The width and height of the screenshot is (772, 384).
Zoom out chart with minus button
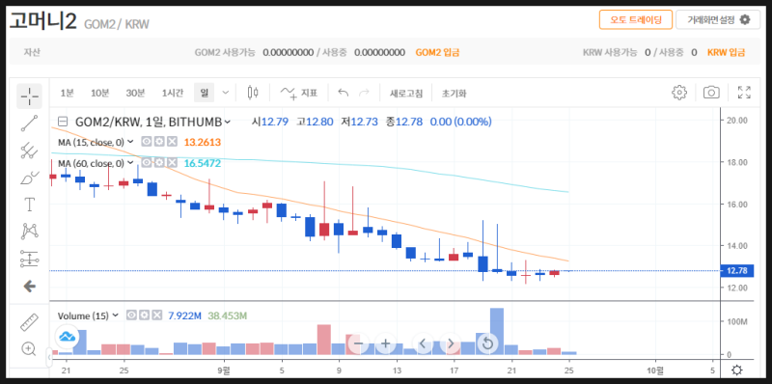(359, 343)
